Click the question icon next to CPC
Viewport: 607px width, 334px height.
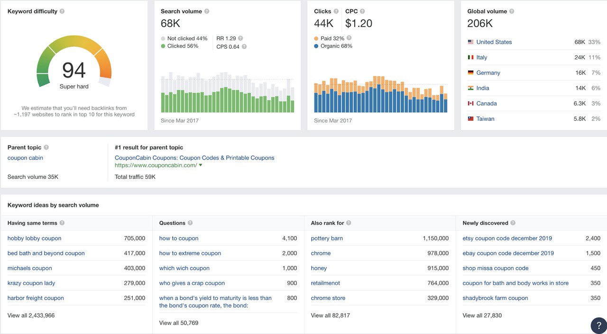362,11
